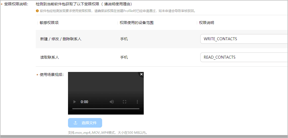Click the 权限使用的设备范围 column header

coord(137,23)
